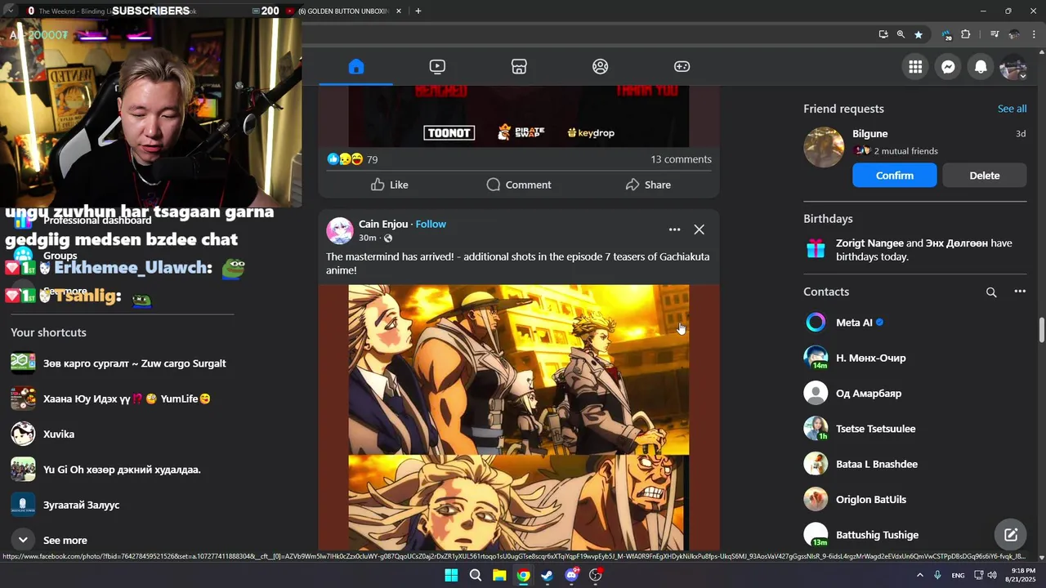Open Bilgune's profile picture
Image resolution: width=1046 pixels, height=588 pixels.
tap(824, 147)
